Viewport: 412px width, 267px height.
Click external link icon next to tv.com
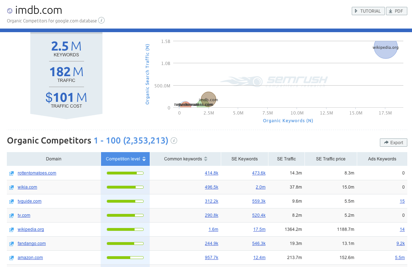[12, 216]
